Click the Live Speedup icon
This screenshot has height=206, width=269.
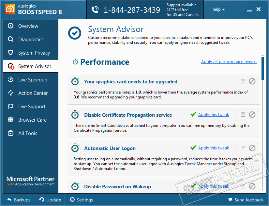tap(10, 79)
